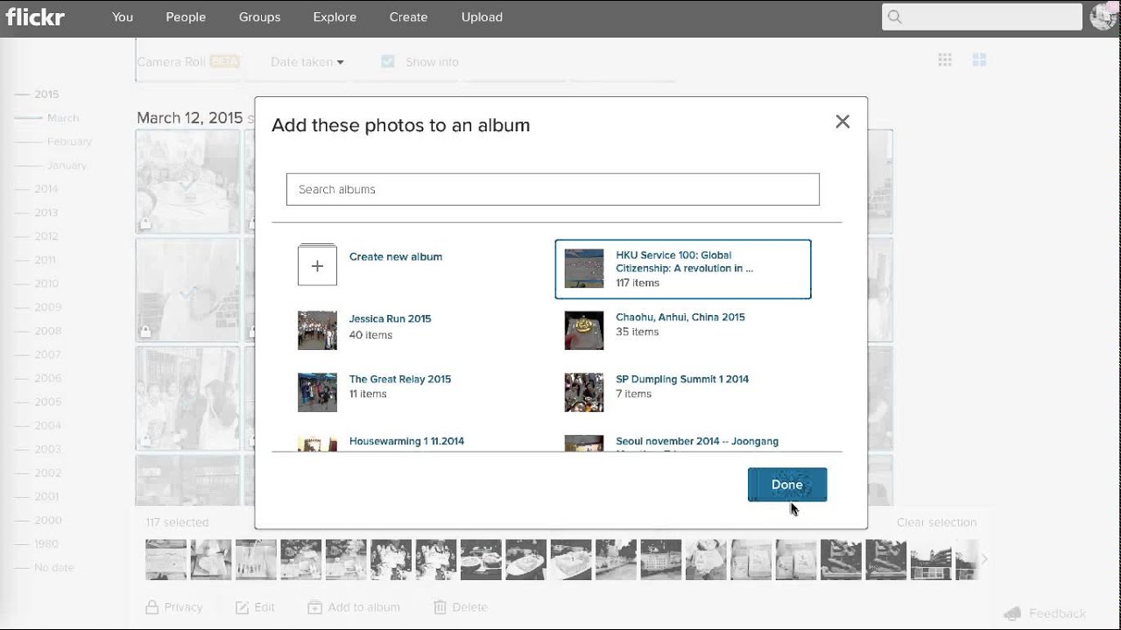This screenshot has width=1121, height=630.
Task: Click the Camera Roll label
Action: point(172,62)
